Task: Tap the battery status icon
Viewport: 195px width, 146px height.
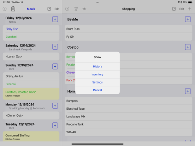Action: coord(190,2)
